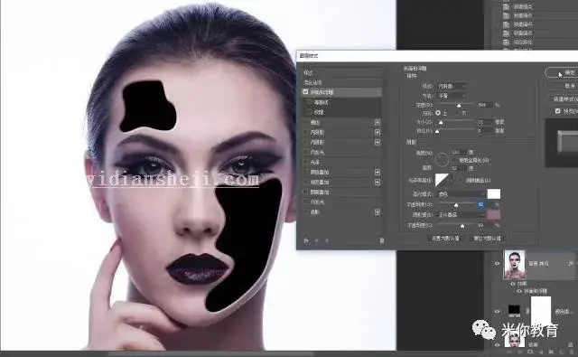Select Color Overlay (颜色叠加) in the effects list
Screen dimensions: 578x357
[341, 172]
